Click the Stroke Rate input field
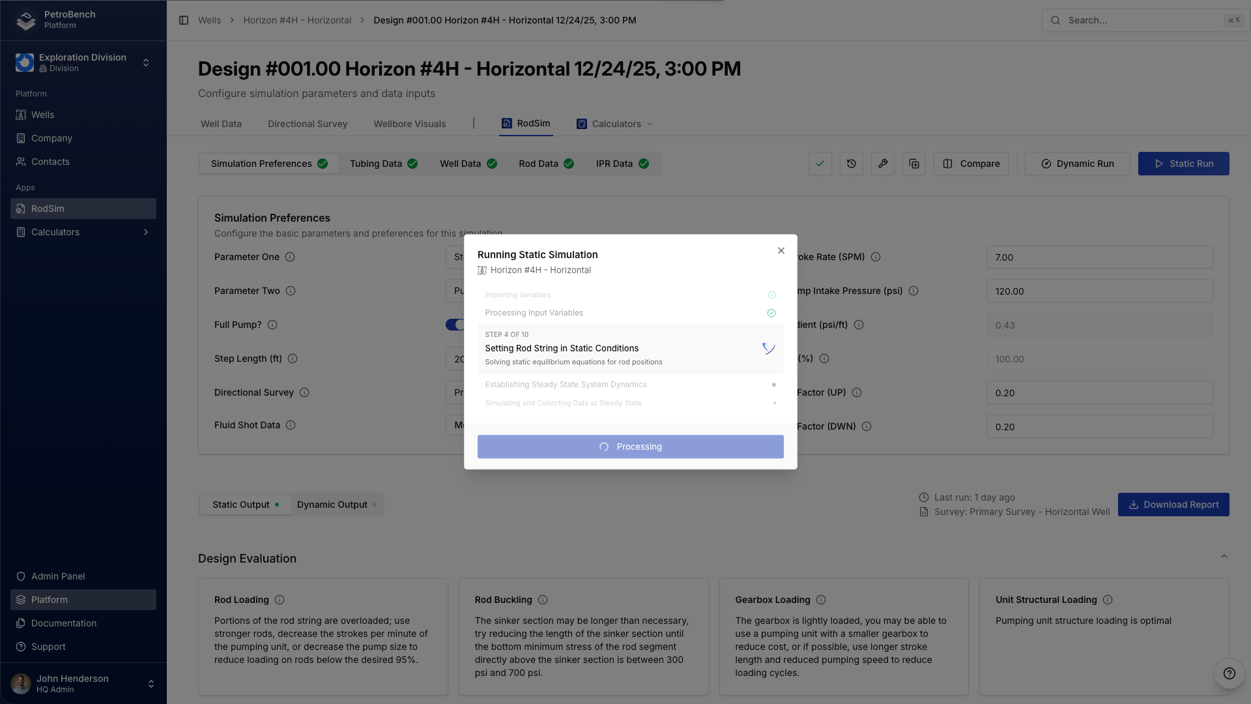 1099,257
